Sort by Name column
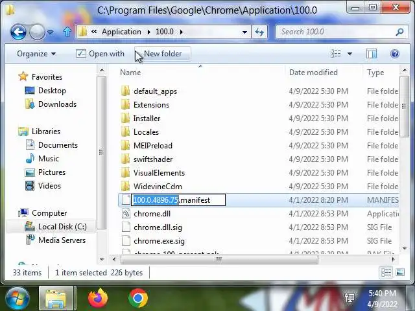This screenshot has height=311, width=415. click(130, 73)
